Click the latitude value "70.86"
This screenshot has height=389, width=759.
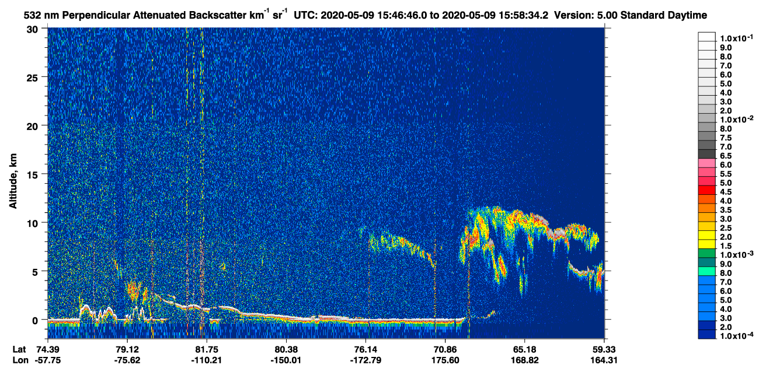pyautogui.click(x=445, y=349)
